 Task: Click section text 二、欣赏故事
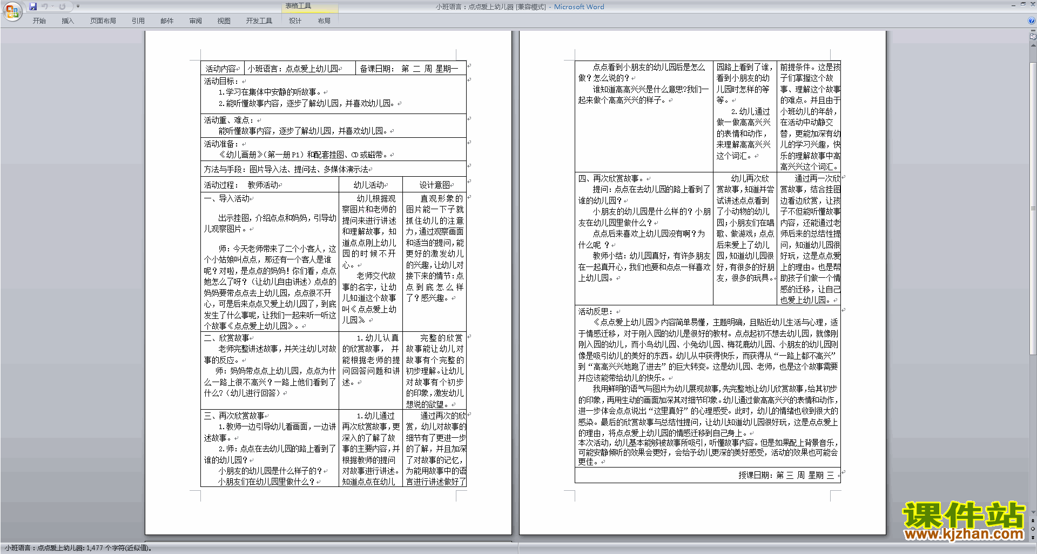226,338
